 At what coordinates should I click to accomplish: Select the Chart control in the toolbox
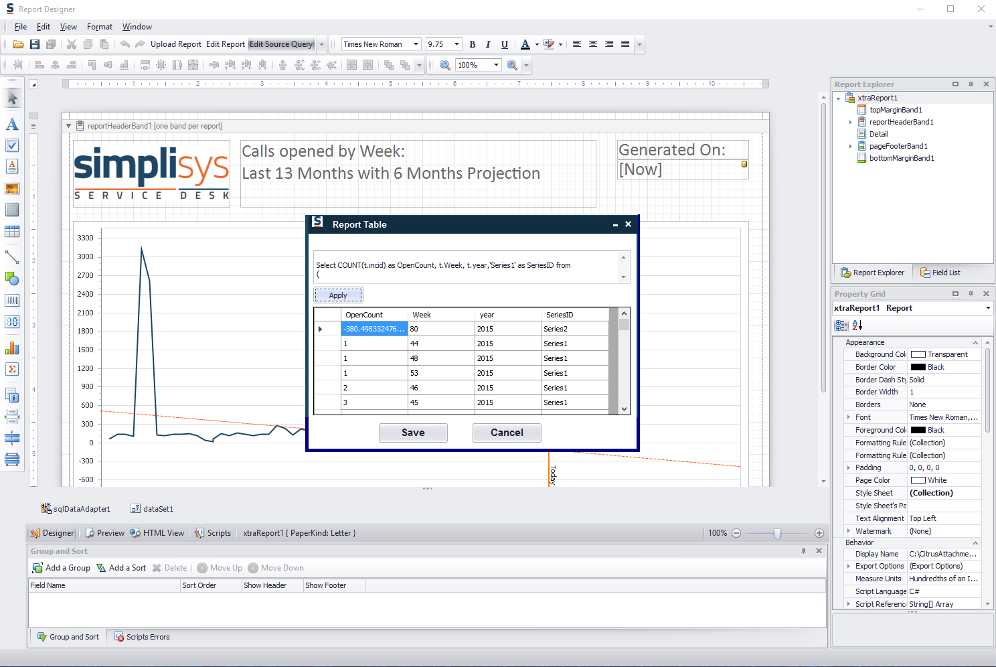[12, 348]
